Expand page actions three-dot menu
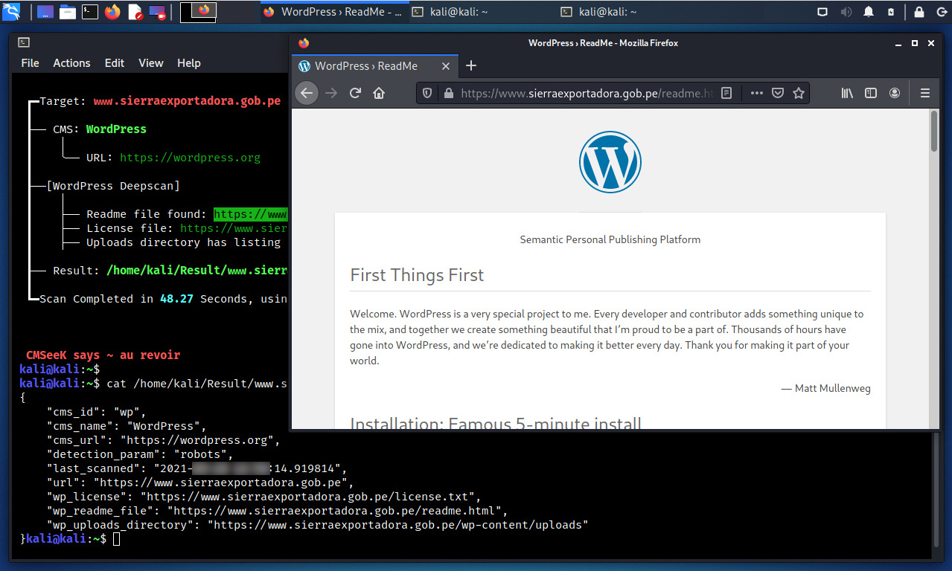Screen dimensions: 952x571 [756, 93]
